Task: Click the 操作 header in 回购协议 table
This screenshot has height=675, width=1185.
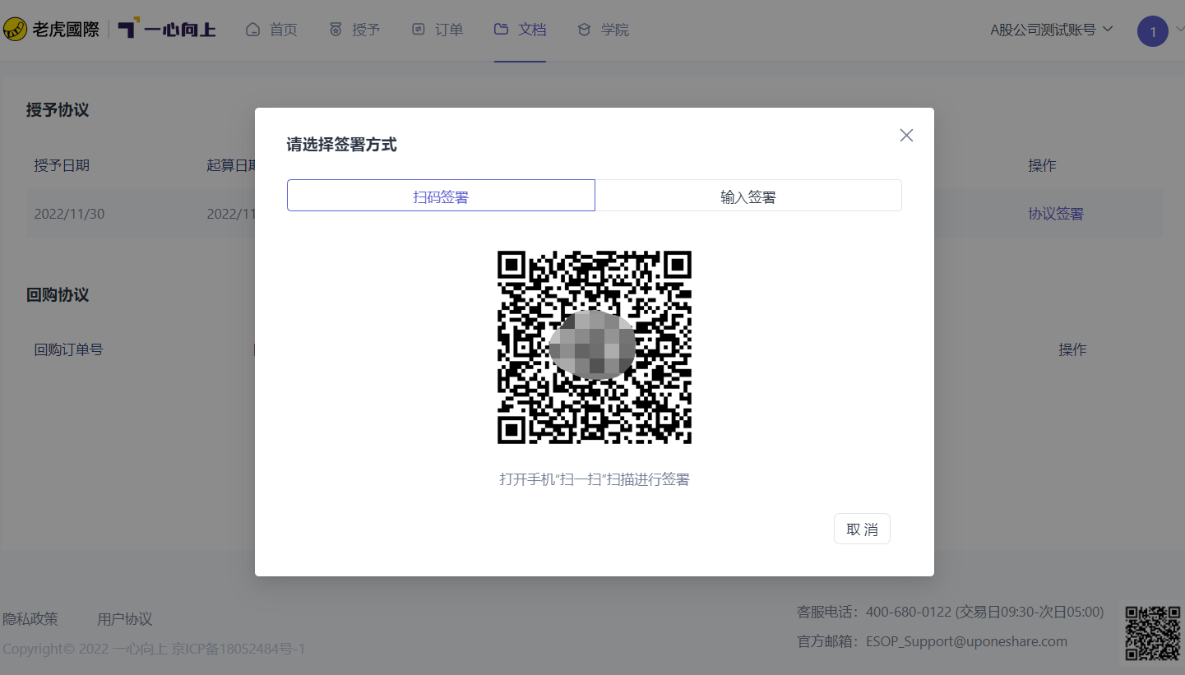Action: (1072, 349)
